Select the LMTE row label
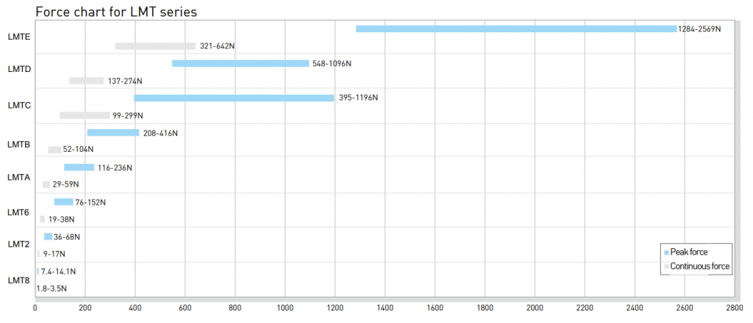Viewport: 753px width, 323px height. pyautogui.click(x=20, y=36)
